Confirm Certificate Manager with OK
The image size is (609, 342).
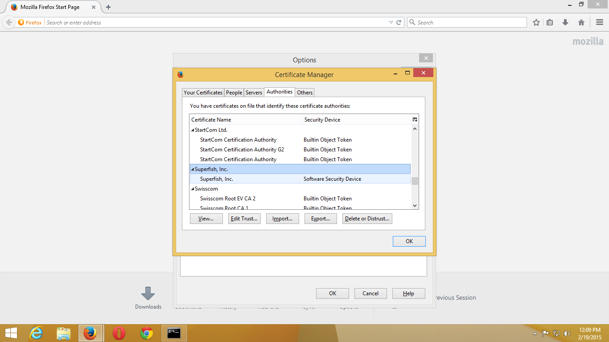[409, 241]
